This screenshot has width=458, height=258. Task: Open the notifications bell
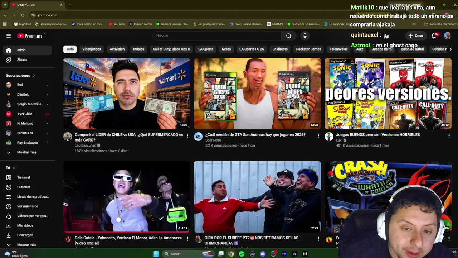tap(434, 36)
